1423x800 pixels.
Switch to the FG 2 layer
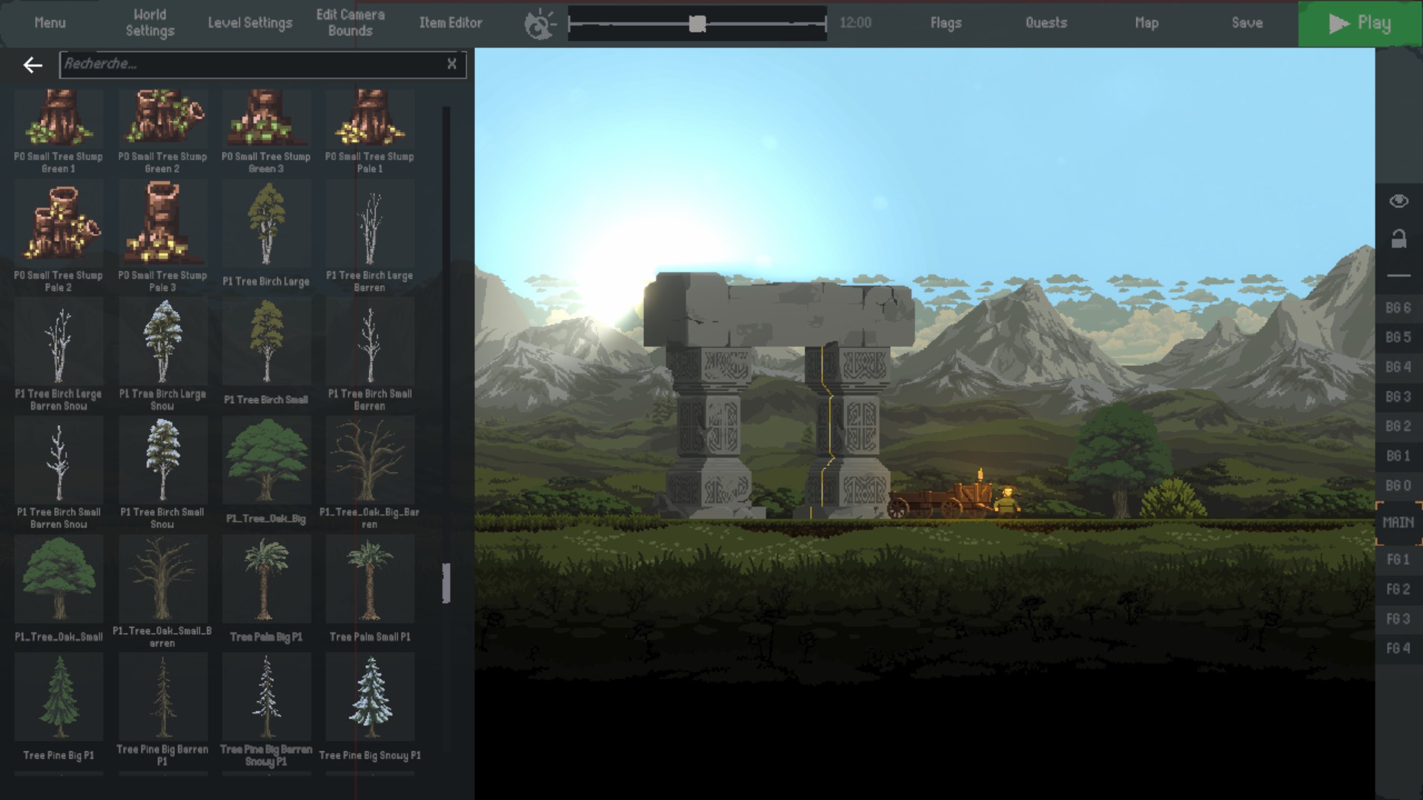tap(1398, 589)
